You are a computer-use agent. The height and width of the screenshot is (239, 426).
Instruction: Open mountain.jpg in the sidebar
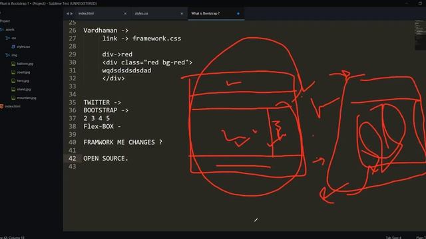(x=27, y=98)
